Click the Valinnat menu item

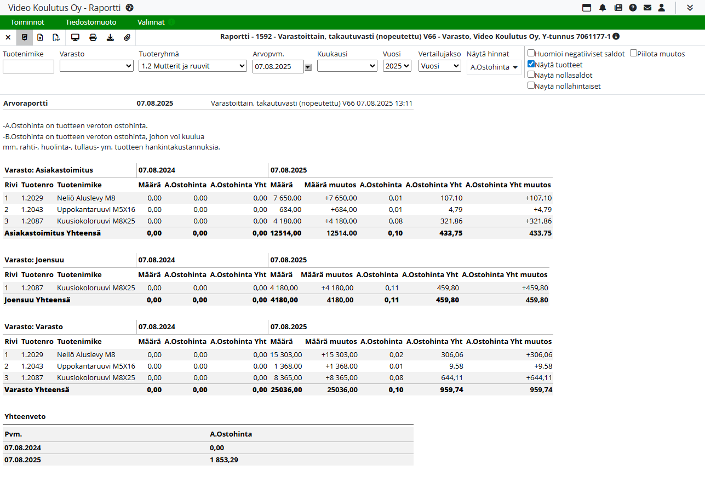click(151, 22)
